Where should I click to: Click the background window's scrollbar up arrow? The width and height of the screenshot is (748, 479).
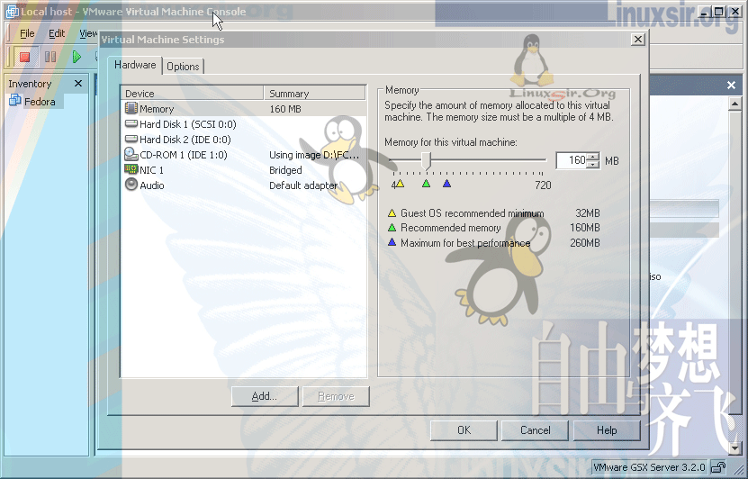point(734,104)
